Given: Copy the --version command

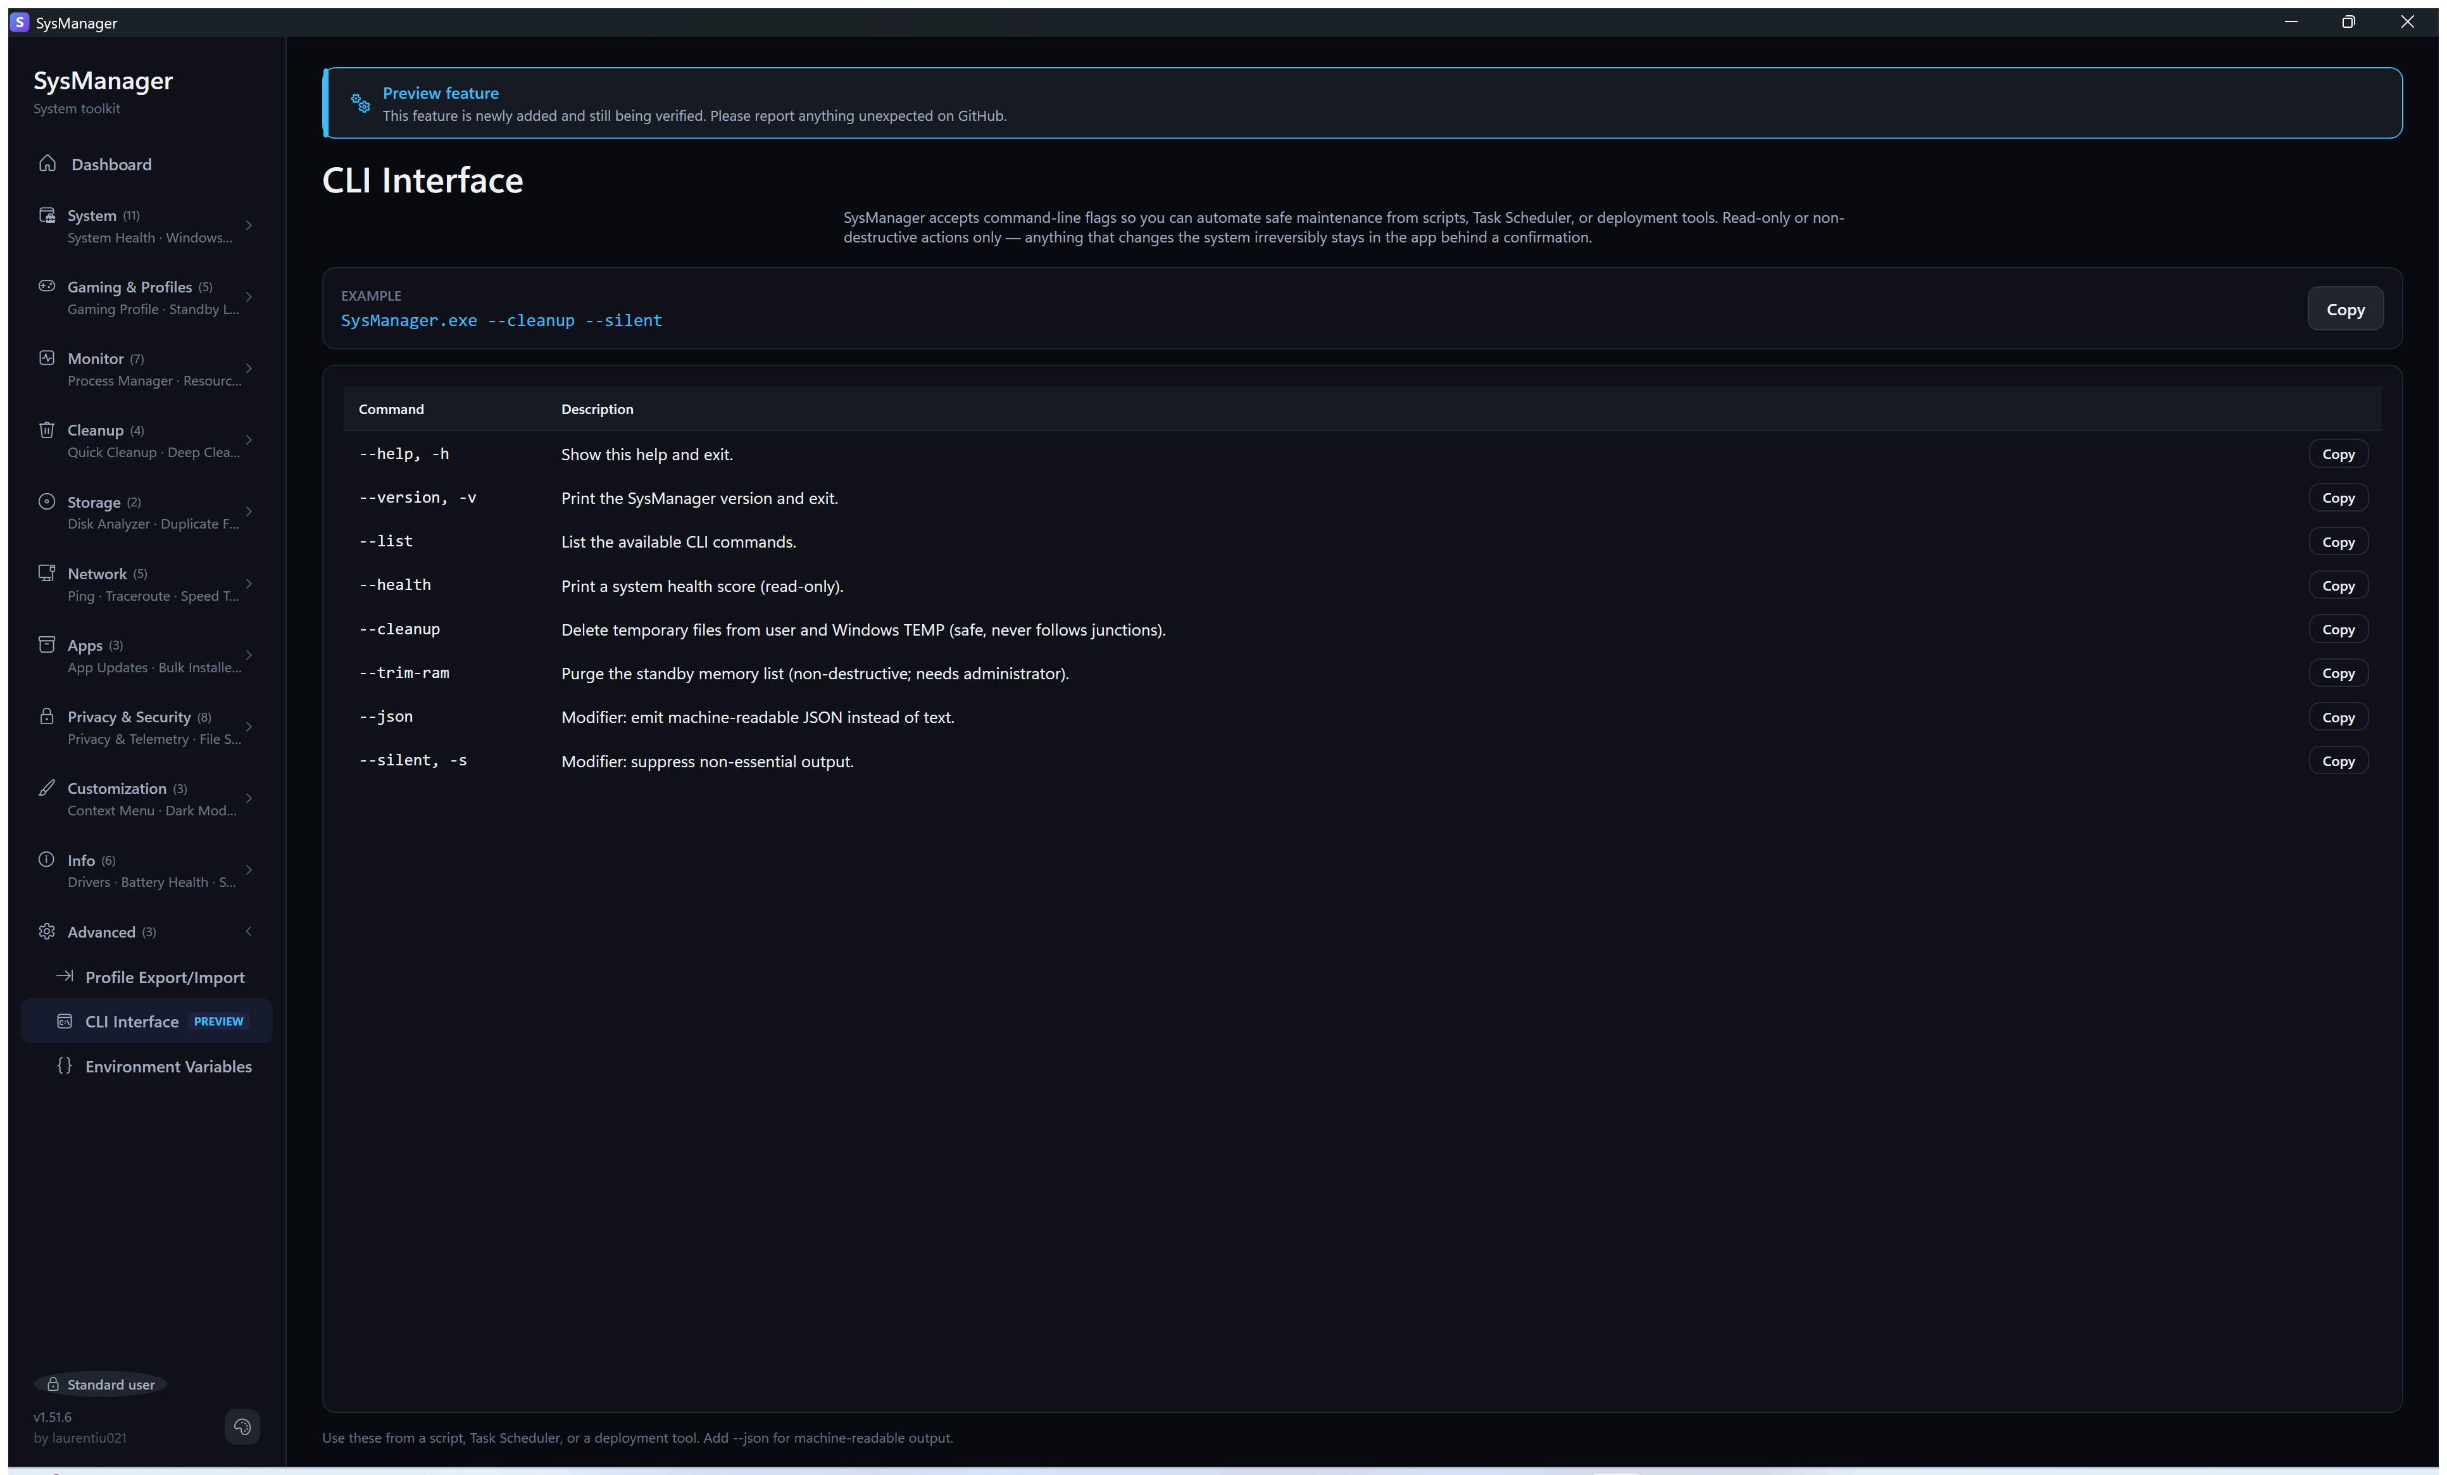Looking at the screenshot, I should pos(2337,498).
